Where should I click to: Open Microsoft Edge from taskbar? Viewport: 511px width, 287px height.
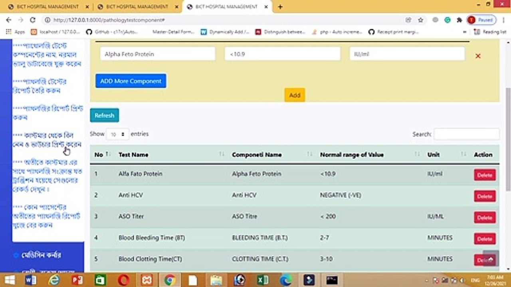point(285,280)
